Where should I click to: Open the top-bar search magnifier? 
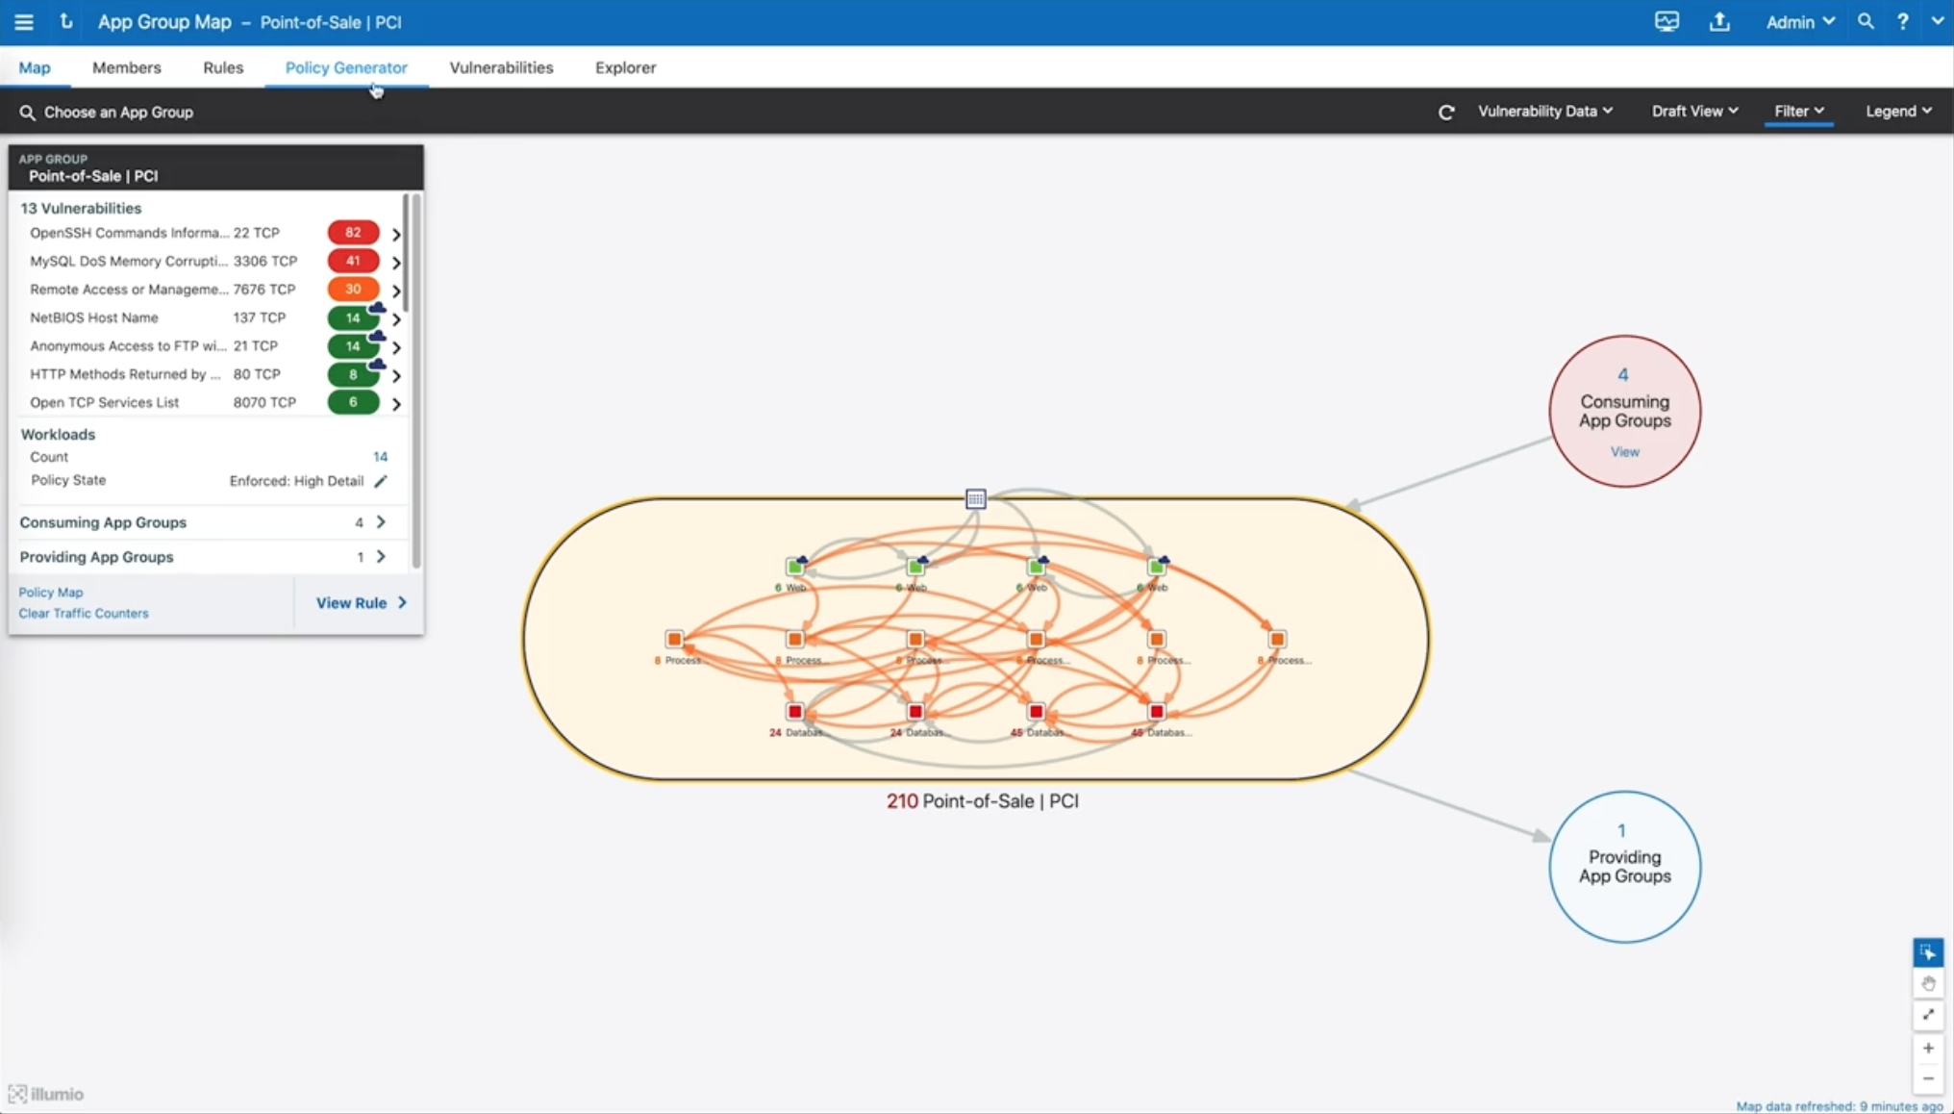pyautogui.click(x=1865, y=21)
